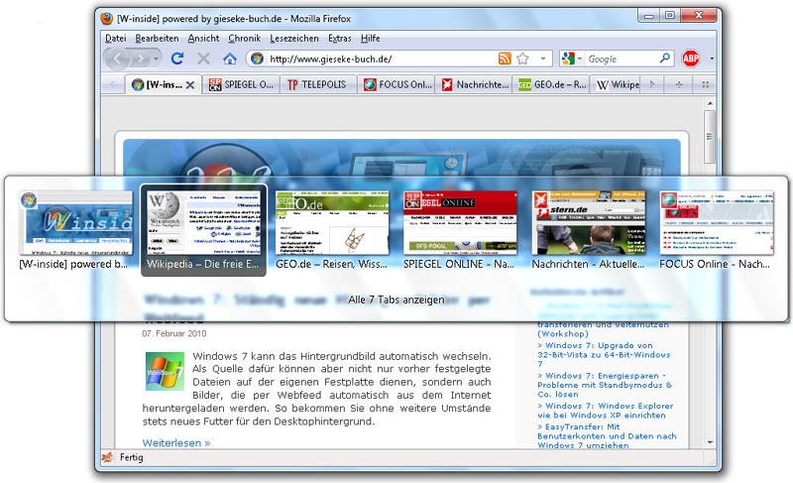The height and width of the screenshot is (483, 793).
Task: Click the Reload page icon
Action: 177,60
